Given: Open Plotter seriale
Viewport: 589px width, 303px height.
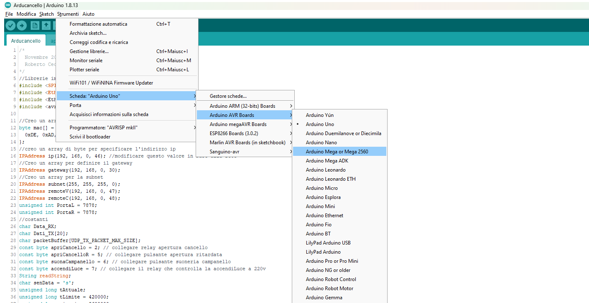Looking at the screenshot, I should (x=127, y=70).
